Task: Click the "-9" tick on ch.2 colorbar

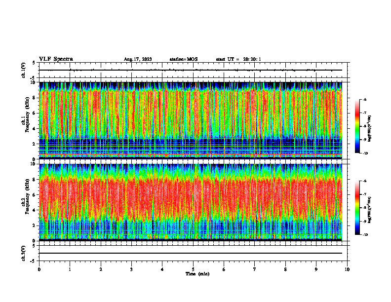Action: point(364,221)
